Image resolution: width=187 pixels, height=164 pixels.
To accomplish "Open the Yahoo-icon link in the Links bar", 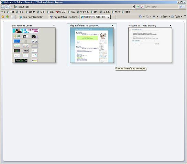I will pos(61,12).
